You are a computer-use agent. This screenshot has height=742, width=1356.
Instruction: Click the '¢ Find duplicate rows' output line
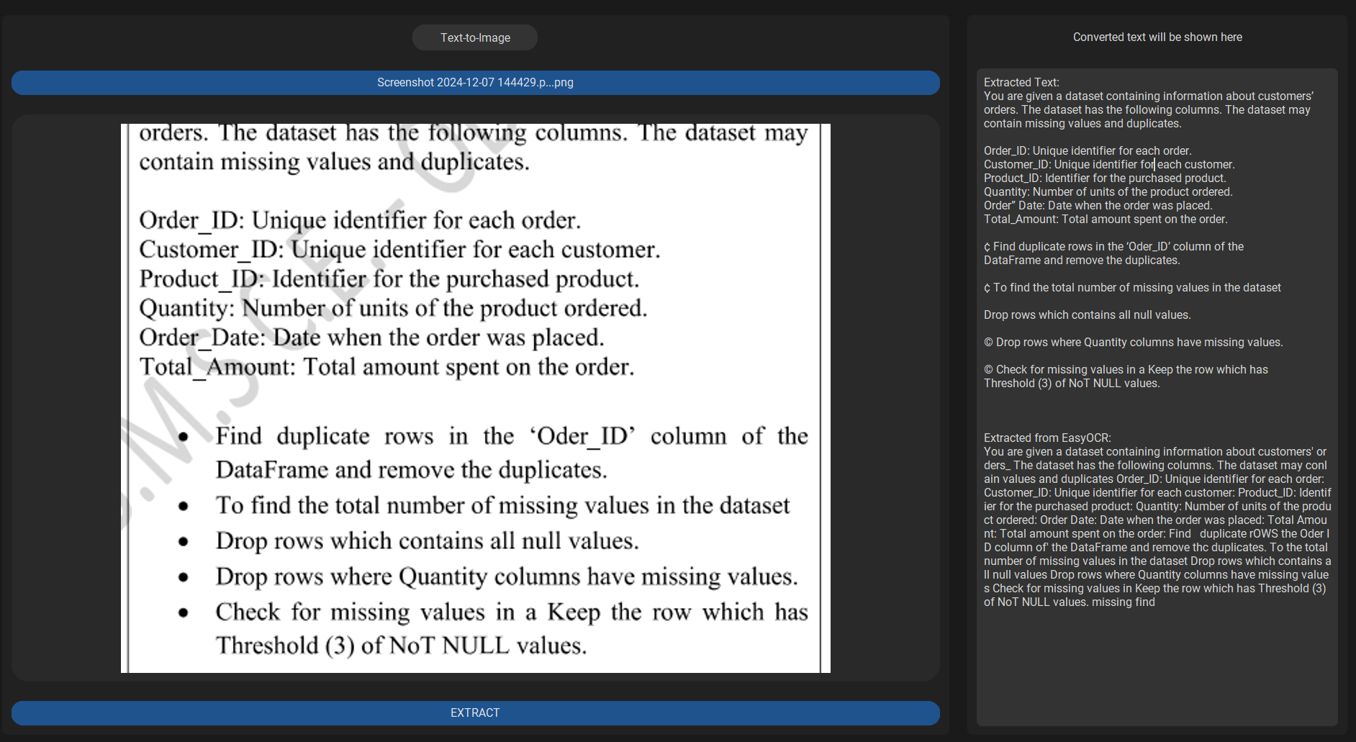(x=1113, y=247)
